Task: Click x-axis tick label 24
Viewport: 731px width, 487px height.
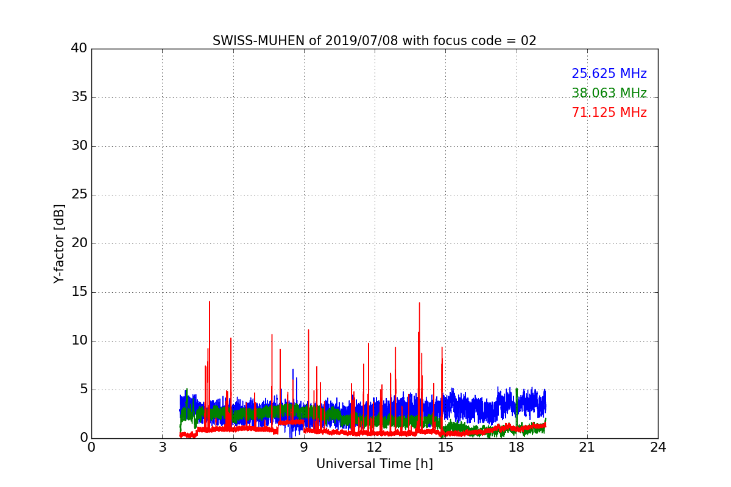Action: click(x=658, y=447)
